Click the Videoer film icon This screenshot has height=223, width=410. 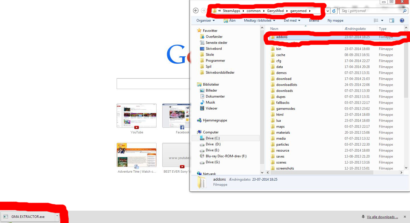click(x=202, y=108)
